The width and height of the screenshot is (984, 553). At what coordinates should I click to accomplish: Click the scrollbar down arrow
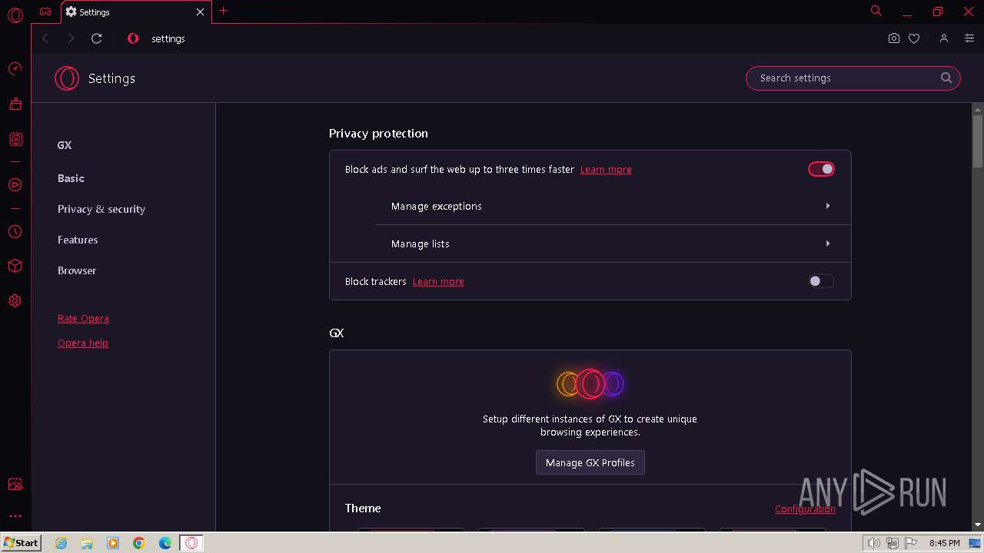tap(978, 525)
